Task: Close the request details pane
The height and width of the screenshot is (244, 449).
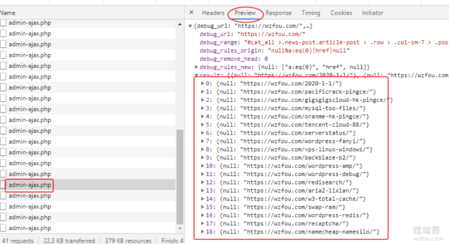Action: tap(191, 12)
